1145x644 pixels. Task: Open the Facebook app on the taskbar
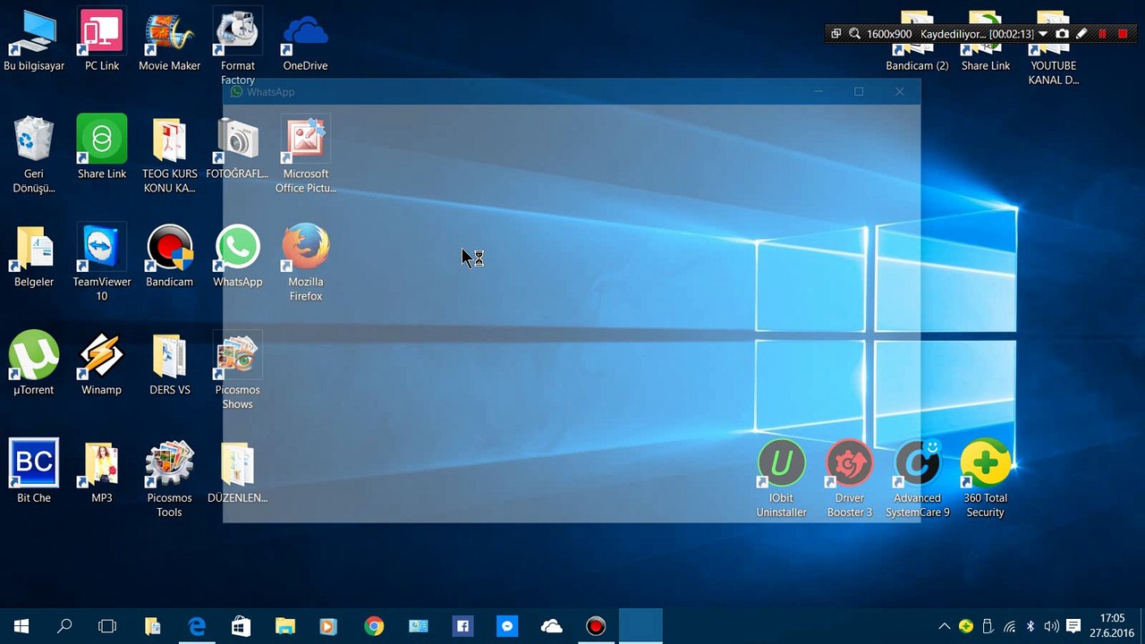[x=462, y=626]
